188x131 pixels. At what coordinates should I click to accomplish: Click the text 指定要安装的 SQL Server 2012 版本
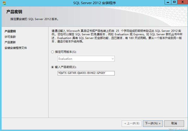34,19
